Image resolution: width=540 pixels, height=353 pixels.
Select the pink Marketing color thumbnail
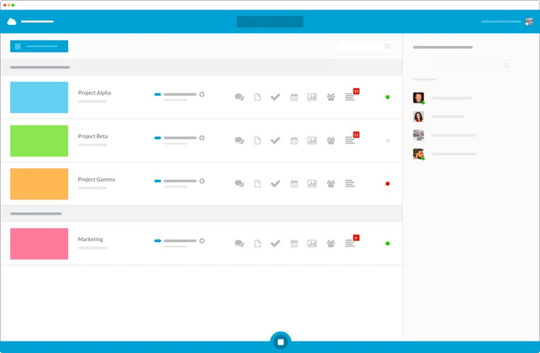coord(39,244)
